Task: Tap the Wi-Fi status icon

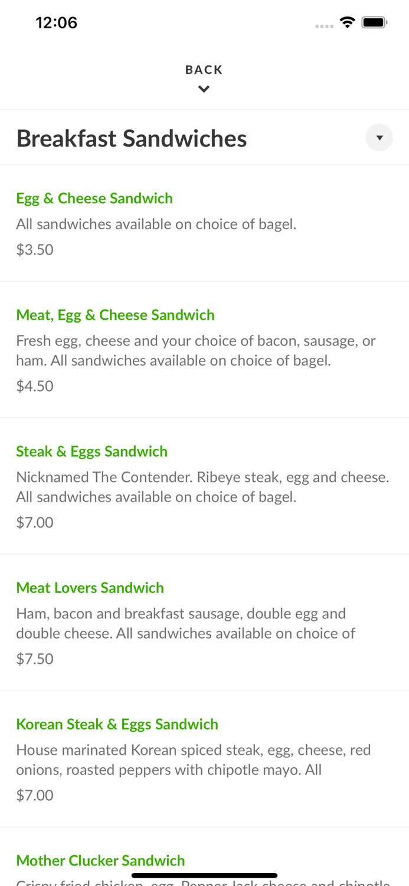Action: click(x=348, y=22)
